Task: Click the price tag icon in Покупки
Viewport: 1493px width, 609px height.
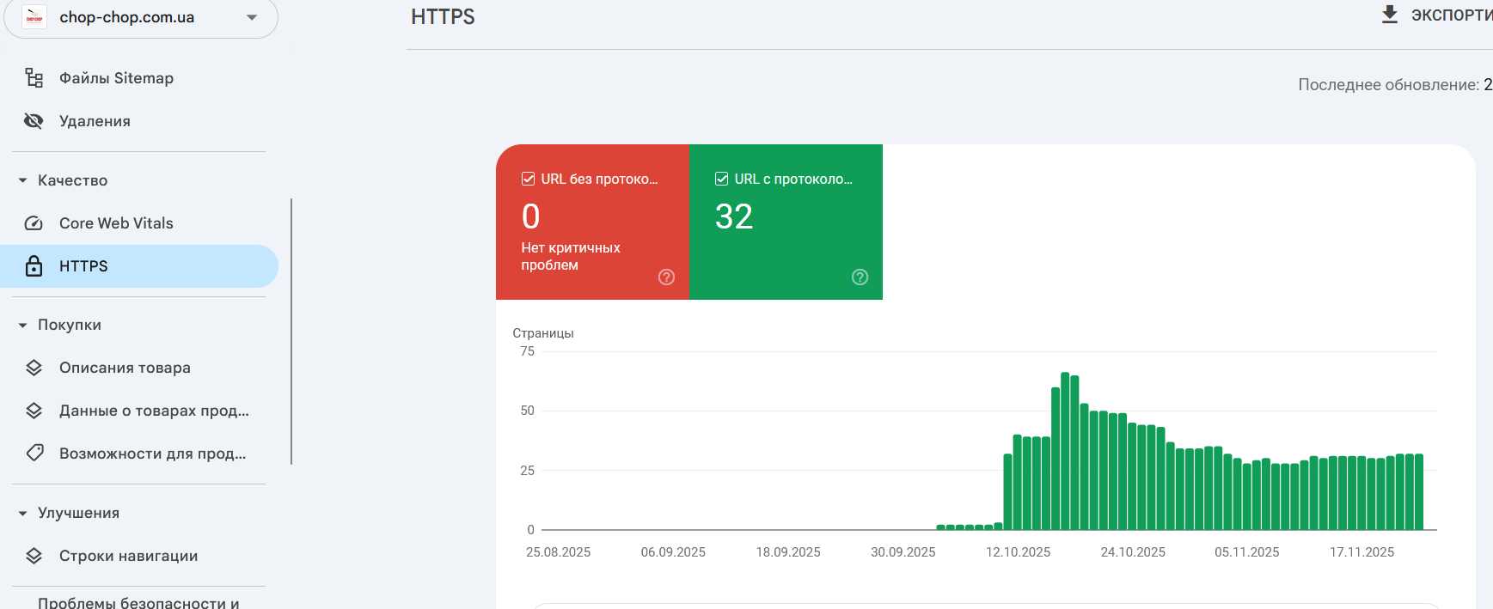Action: tap(34, 453)
